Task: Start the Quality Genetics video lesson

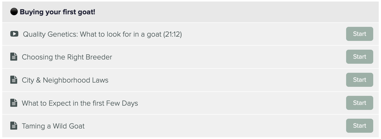Action: click(359, 34)
